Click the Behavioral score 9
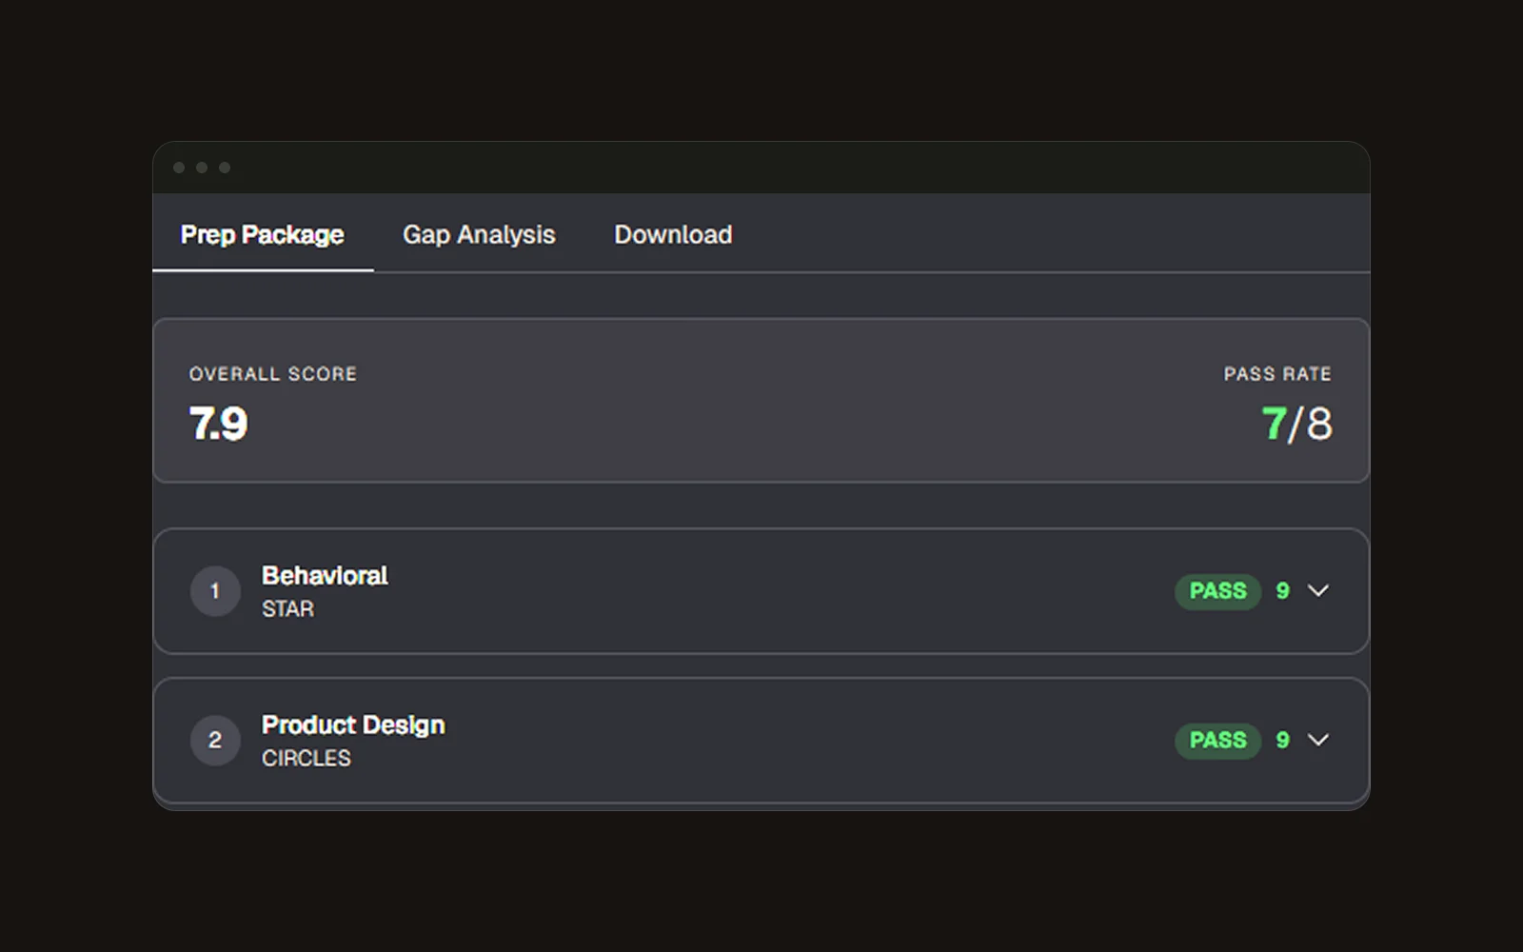 tap(1283, 591)
